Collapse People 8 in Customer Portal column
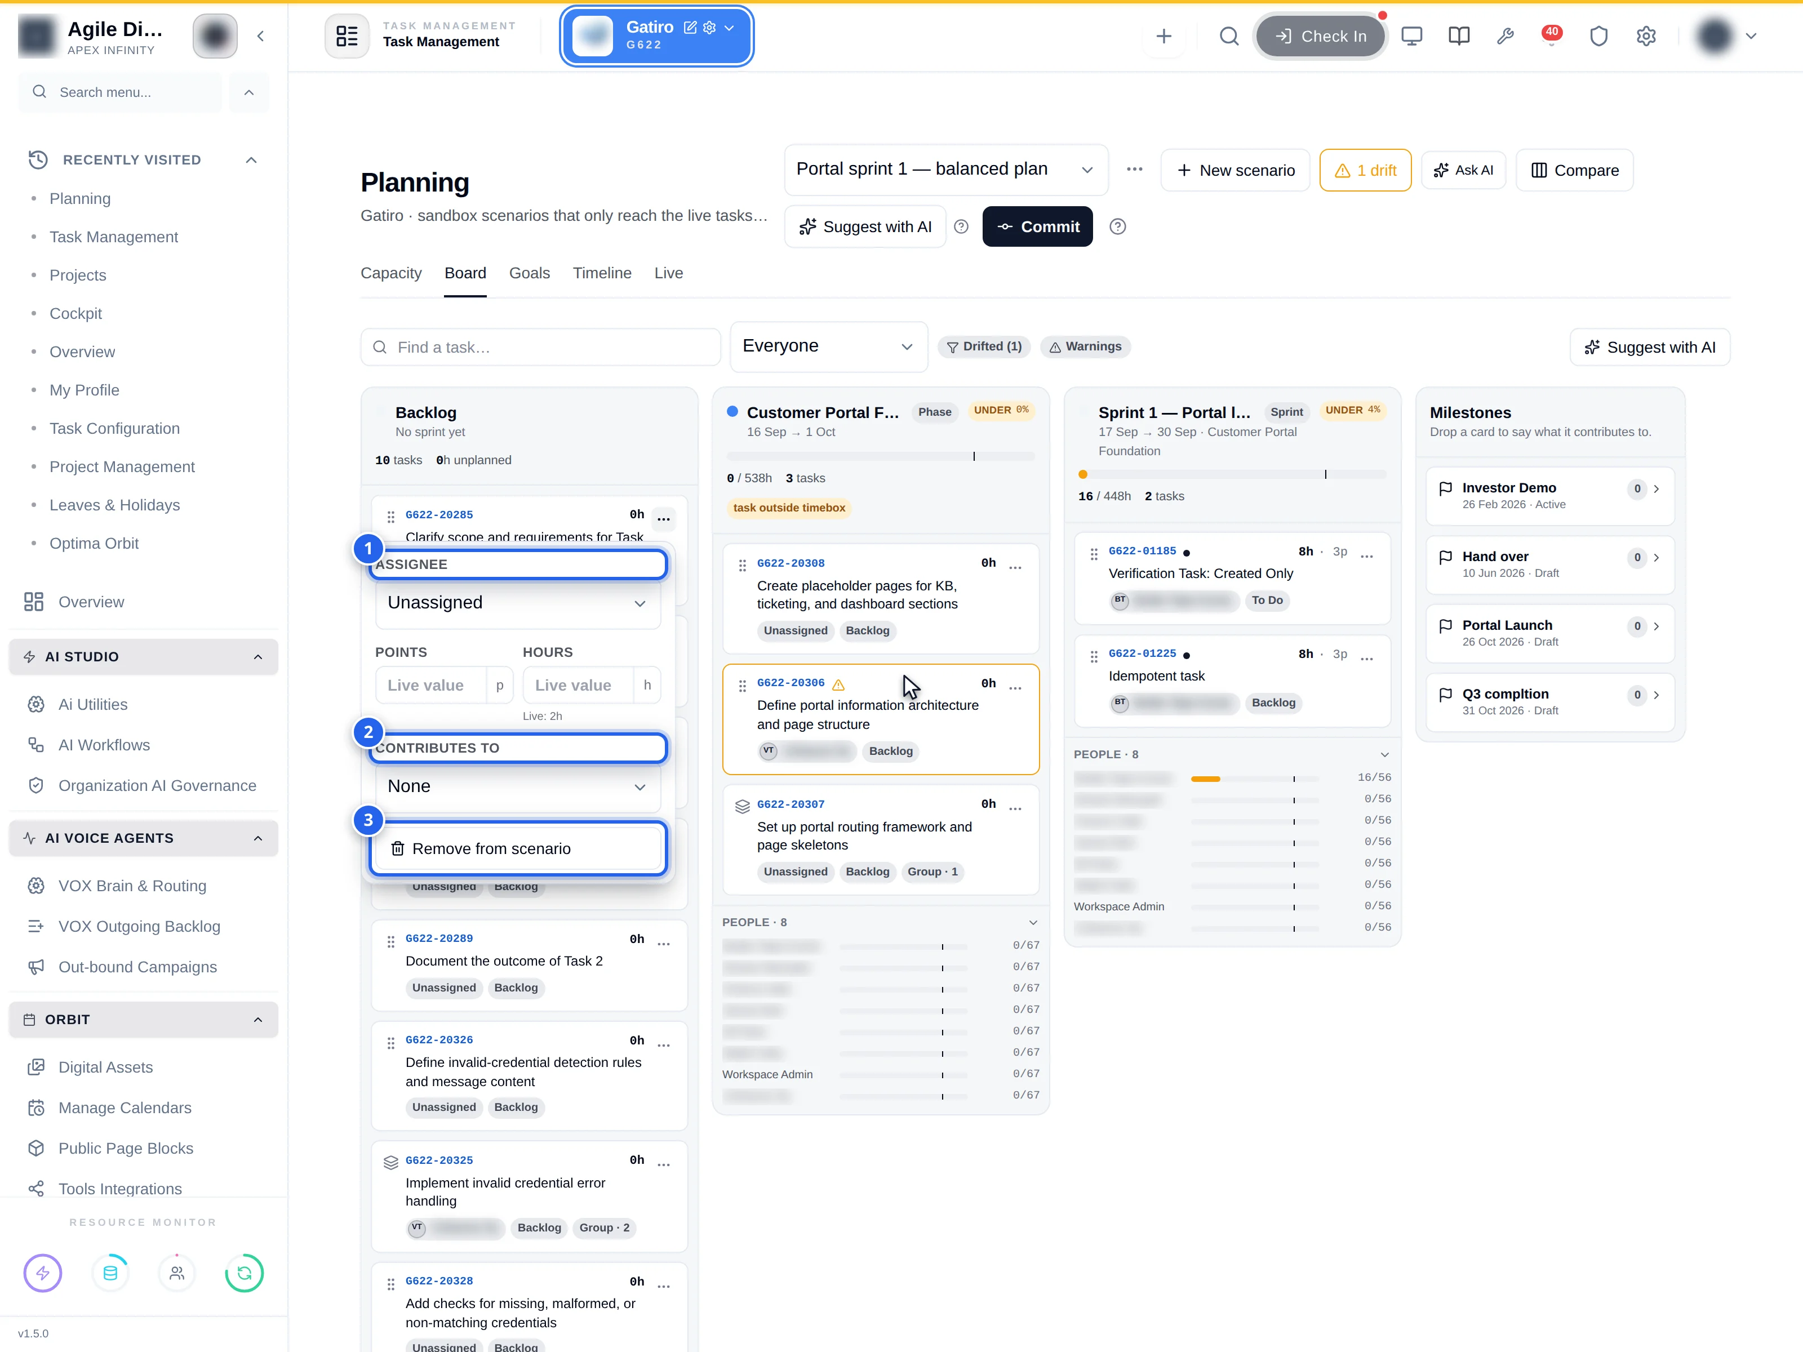Viewport: 1803px width, 1352px height. tap(1033, 923)
